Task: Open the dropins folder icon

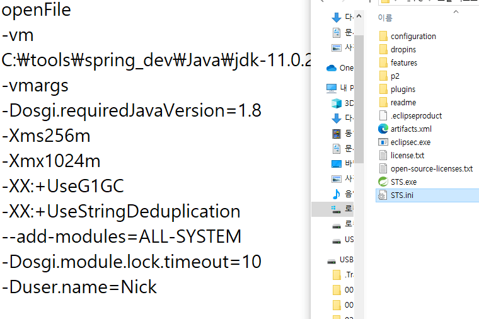Action: point(383,49)
